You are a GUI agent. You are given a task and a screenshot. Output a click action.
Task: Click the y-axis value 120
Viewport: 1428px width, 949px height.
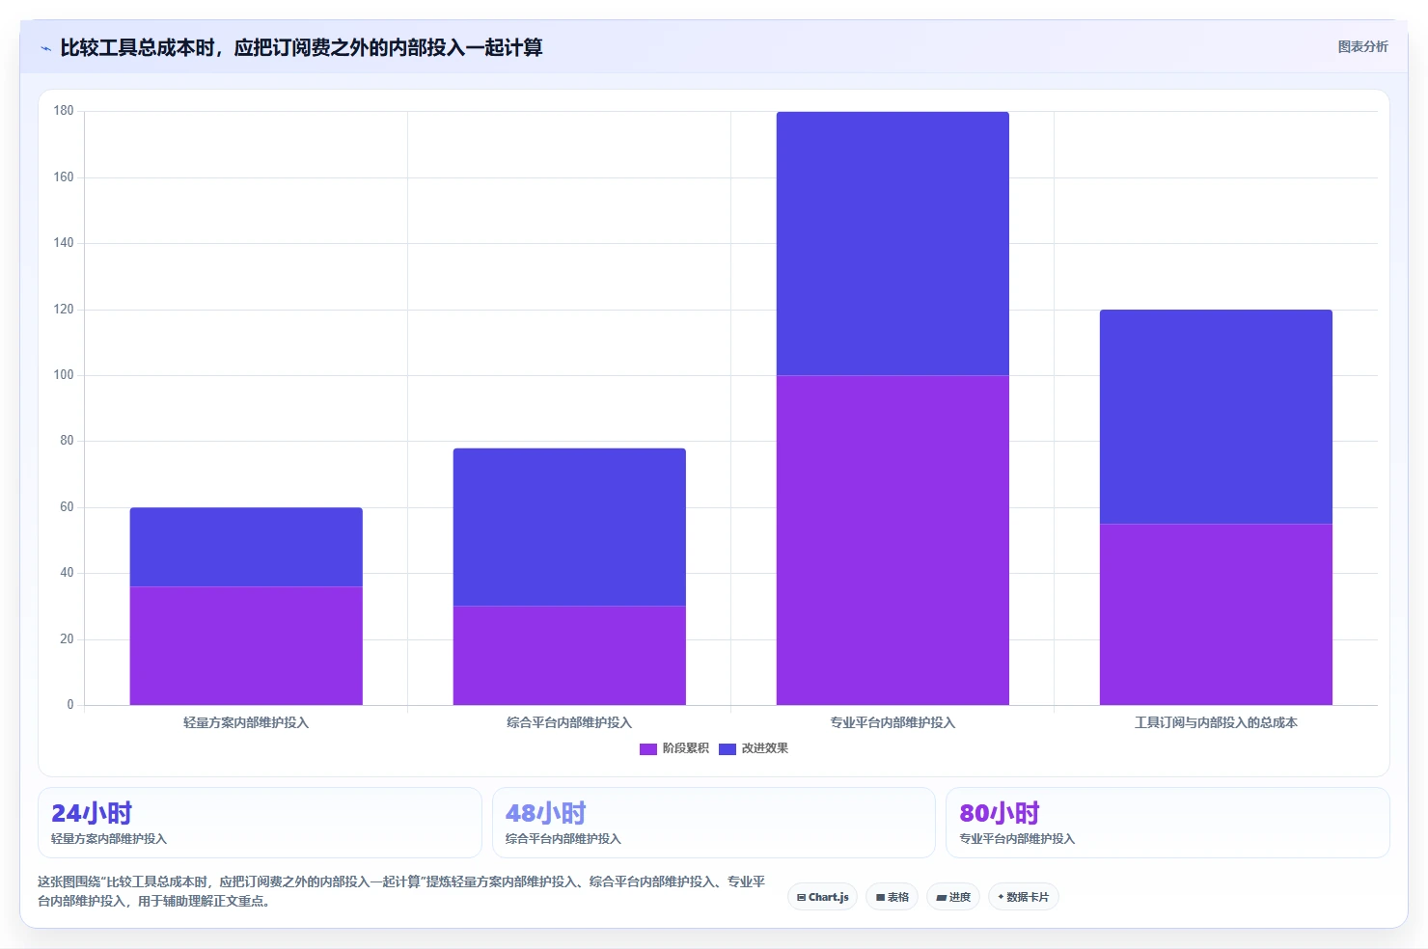[64, 310]
